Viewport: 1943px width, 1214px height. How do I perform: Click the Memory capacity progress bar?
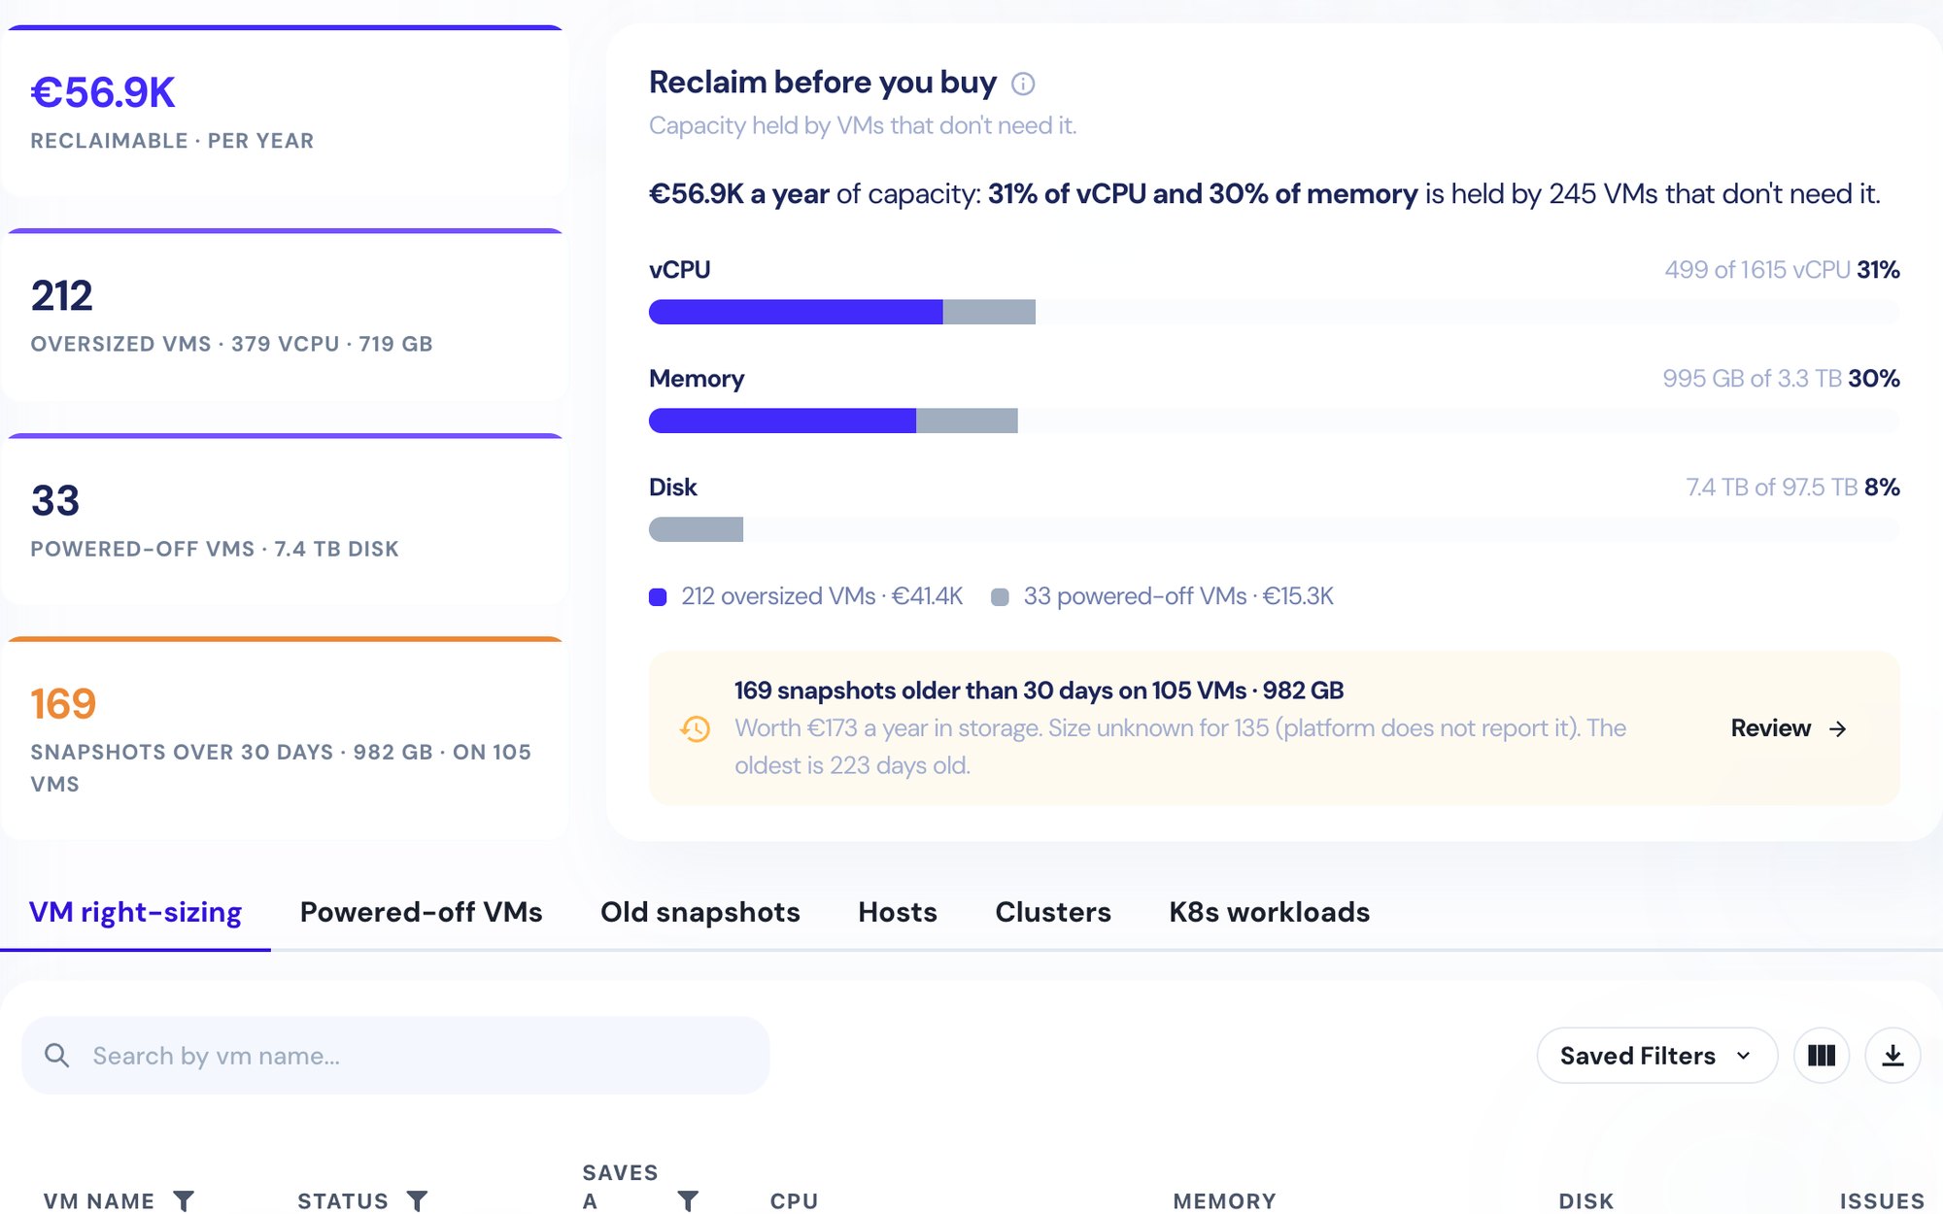tap(1274, 421)
